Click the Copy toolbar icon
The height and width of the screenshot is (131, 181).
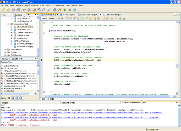pos(29,10)
